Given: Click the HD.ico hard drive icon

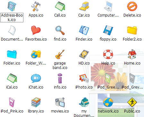Looking at the screenshot, I should pos(84,54).
